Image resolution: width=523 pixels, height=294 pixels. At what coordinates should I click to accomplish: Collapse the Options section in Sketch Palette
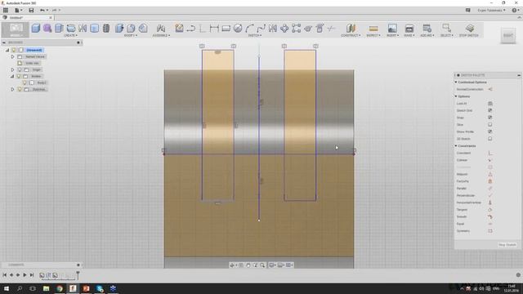tap(456, 96)
